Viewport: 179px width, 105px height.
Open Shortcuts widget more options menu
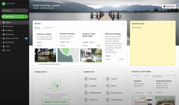pyautogui.click(x=124, y=72)
